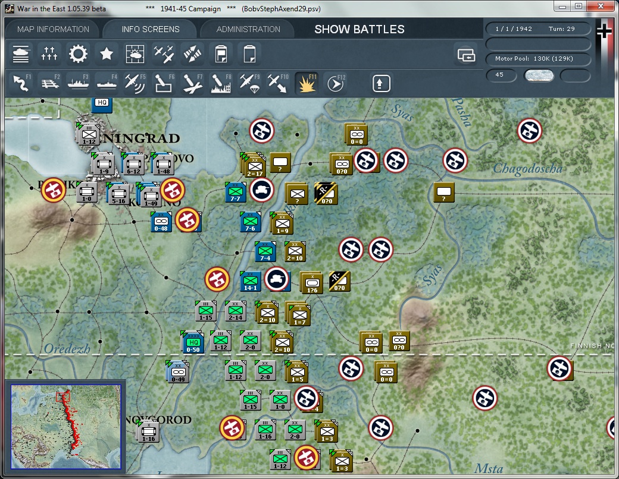The height and width of the screenshot is (479, 619).
Task: Open the Order of Battle tank icon
Action: 20,54
